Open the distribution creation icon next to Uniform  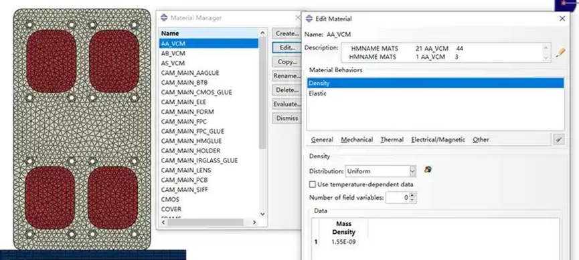point(428,170)
